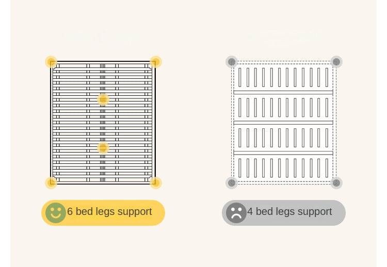Select the top-left yellow bed leg marker

click(51, 62)
